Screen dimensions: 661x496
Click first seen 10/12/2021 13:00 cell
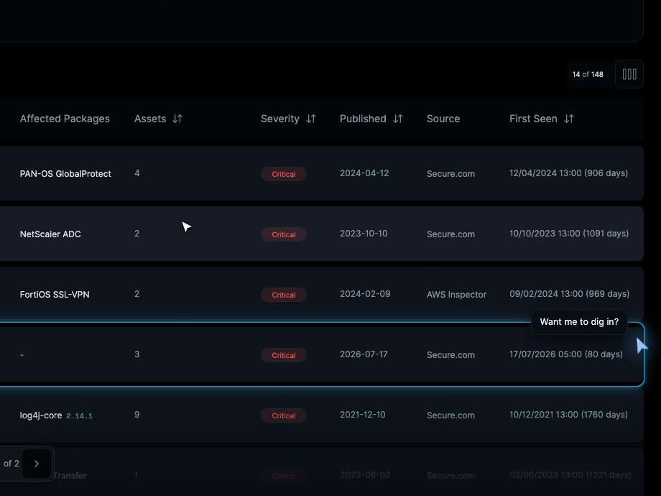coord(569,415)
